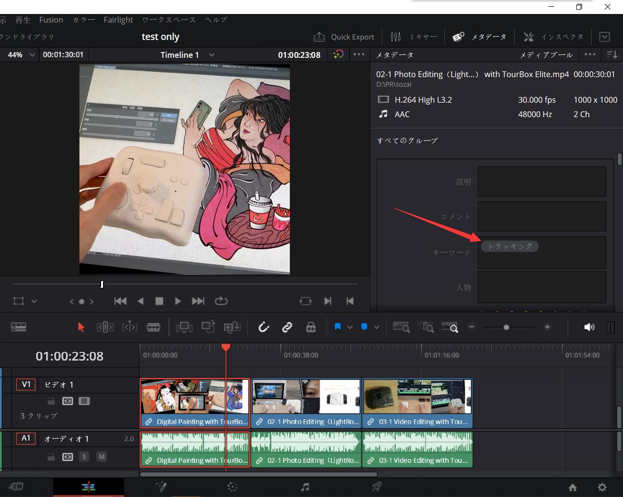The image size is (623, 497).
Task: Go to last frame button
Action: [x=198, y=301]
